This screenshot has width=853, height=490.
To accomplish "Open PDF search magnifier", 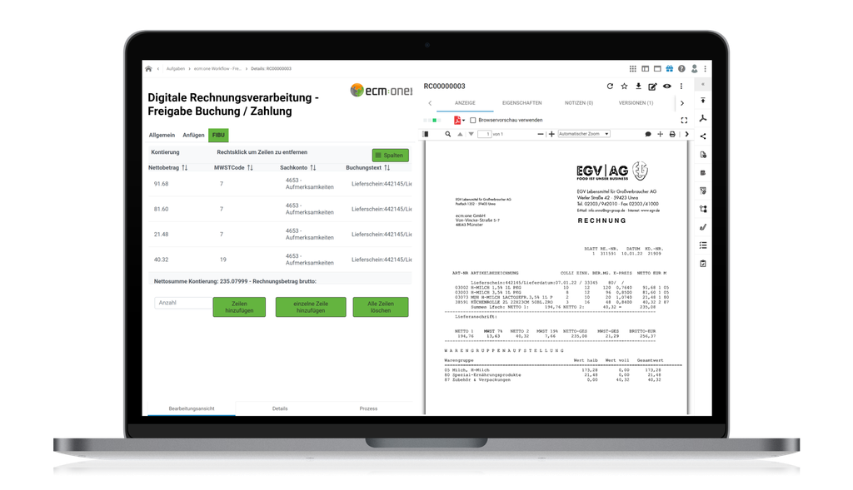I will [447, 134].
